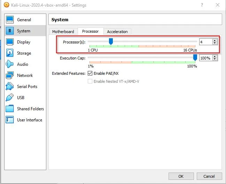The image size is (226, 184).
Task: Click the '1 CPU' slider label
Action: click(93, 50)
